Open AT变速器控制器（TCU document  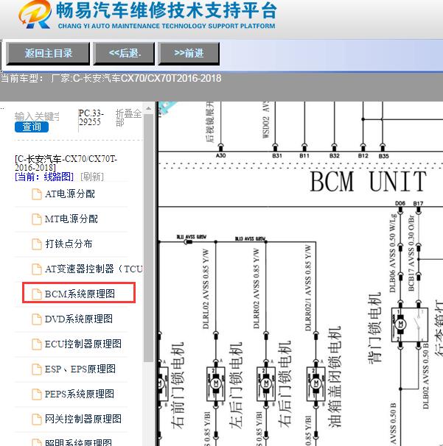pyautogui.click(x=94, y=269)
